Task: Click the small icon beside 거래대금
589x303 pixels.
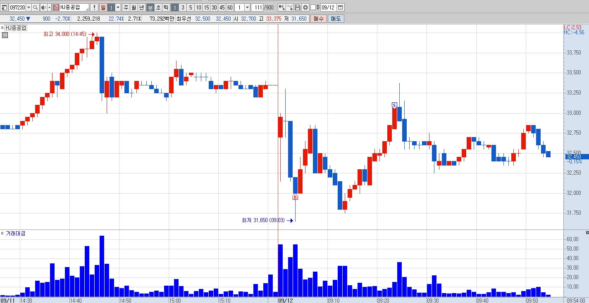Action: (x=2, y=233)
